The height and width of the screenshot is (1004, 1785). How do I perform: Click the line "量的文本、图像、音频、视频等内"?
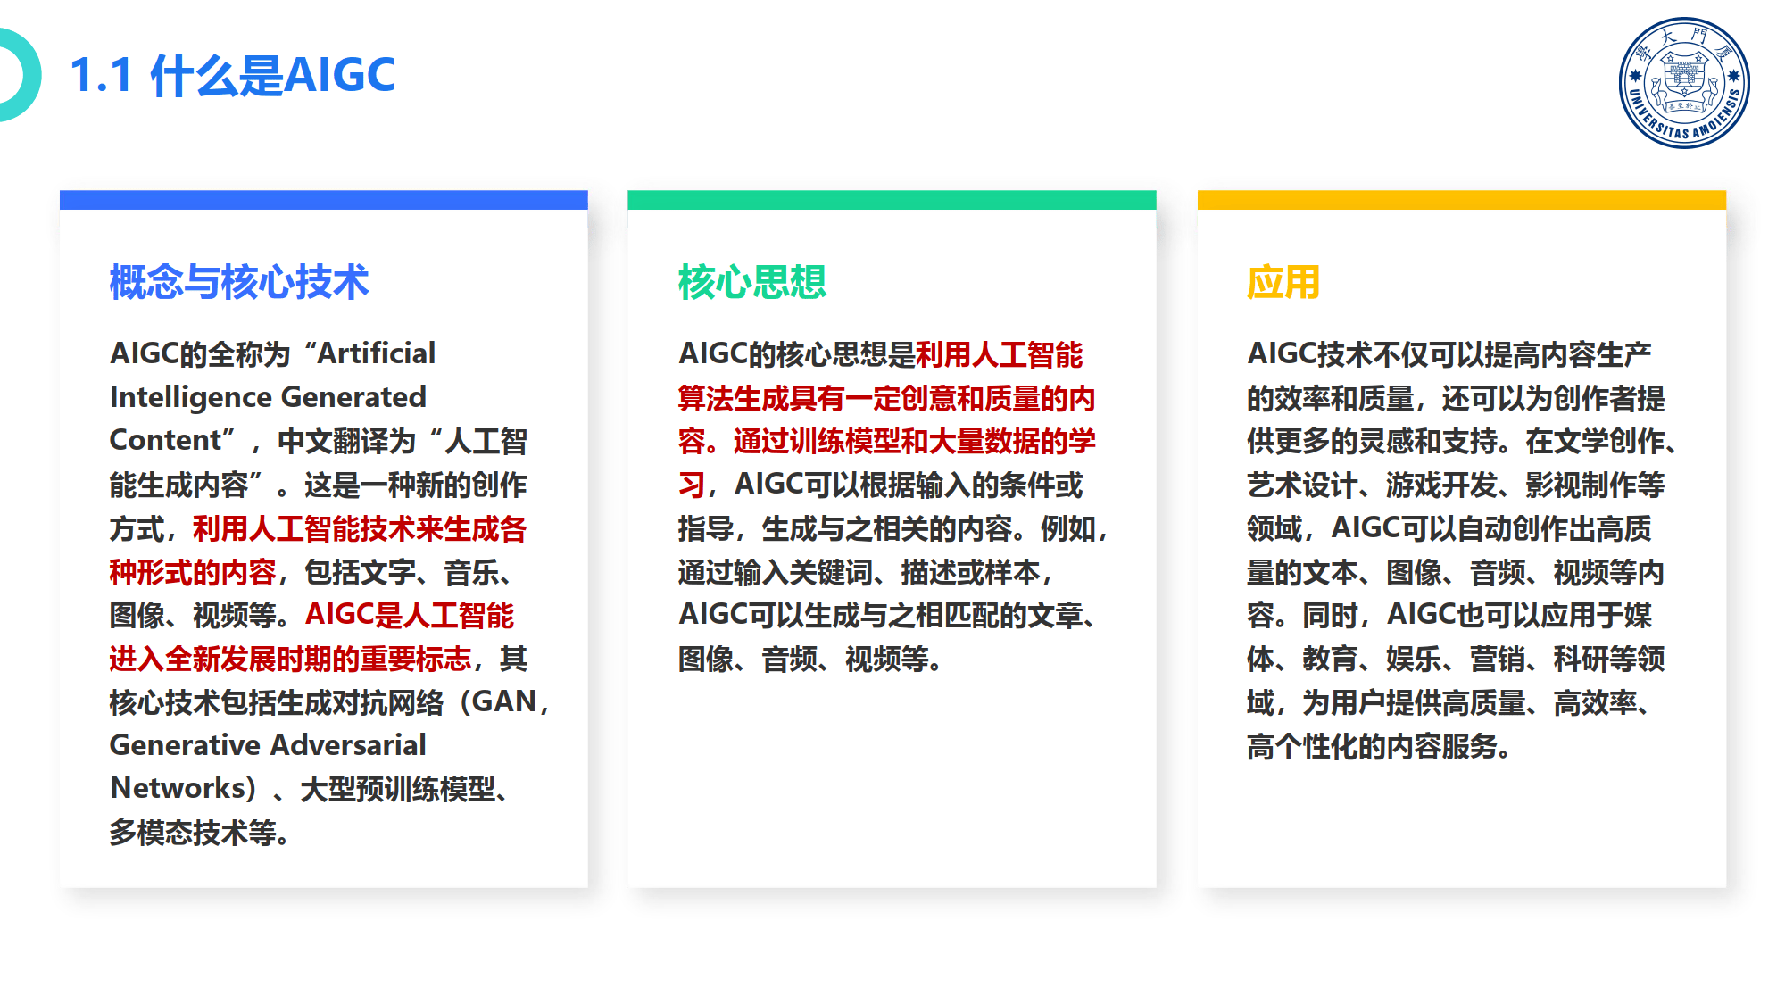point(1456,572)
